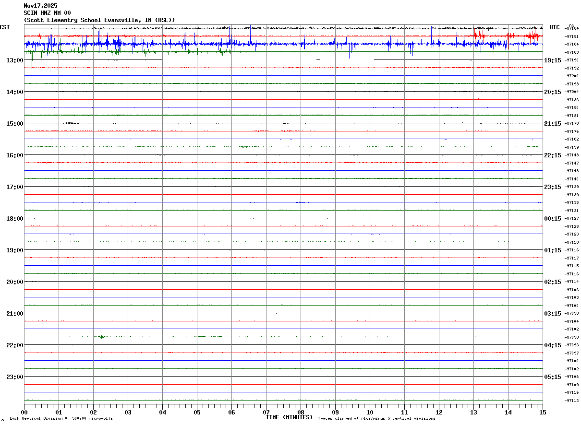Select the 22:00 CST hour label
The image size is (581, 425).
pyautogui.click(x=15, y=345)
